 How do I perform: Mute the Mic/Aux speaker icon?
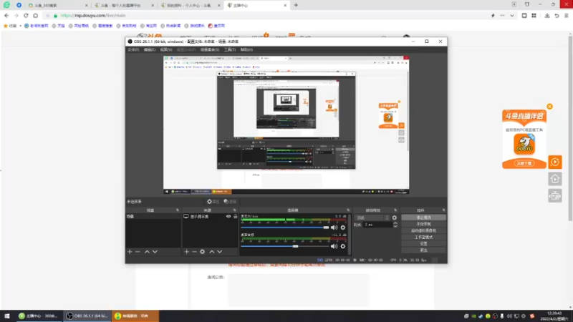[x=334, y=228]
